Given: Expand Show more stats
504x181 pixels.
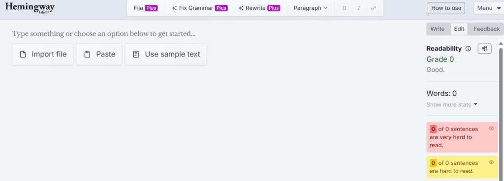Looking at the screenshot, I should pos(452,104).
